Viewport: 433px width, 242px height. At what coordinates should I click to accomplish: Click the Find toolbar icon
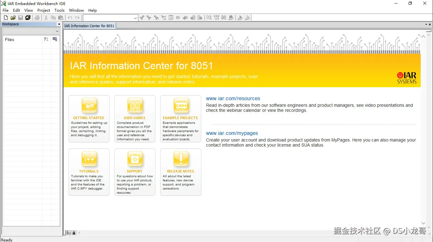tap(156, 18)
